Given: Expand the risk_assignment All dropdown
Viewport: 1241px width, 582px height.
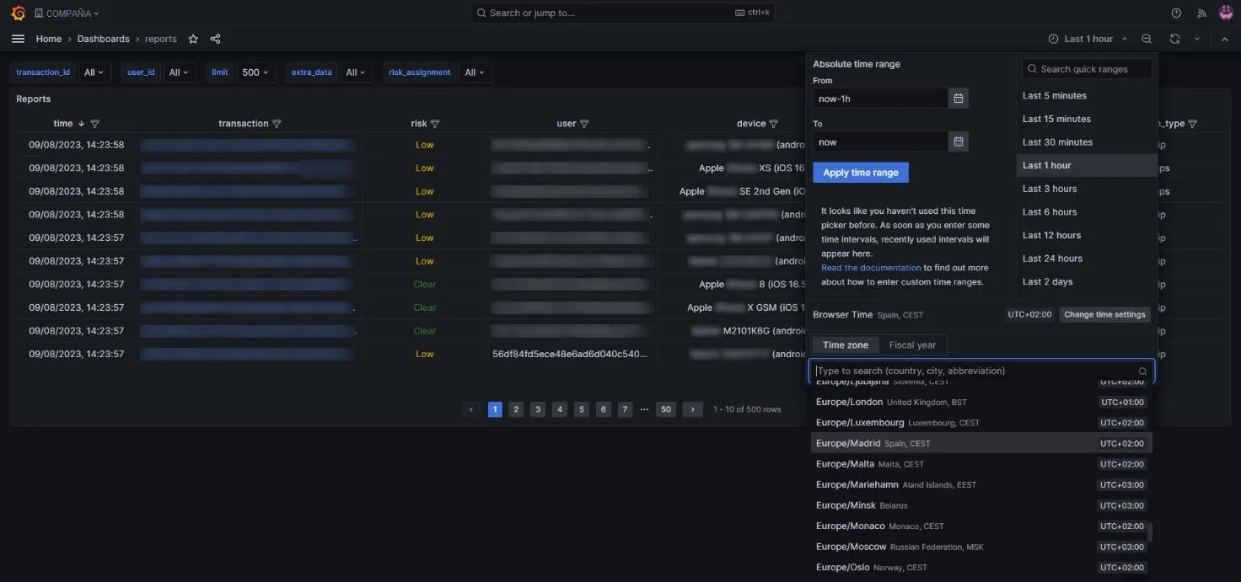Looking at the screenshot, I should 475,72.
